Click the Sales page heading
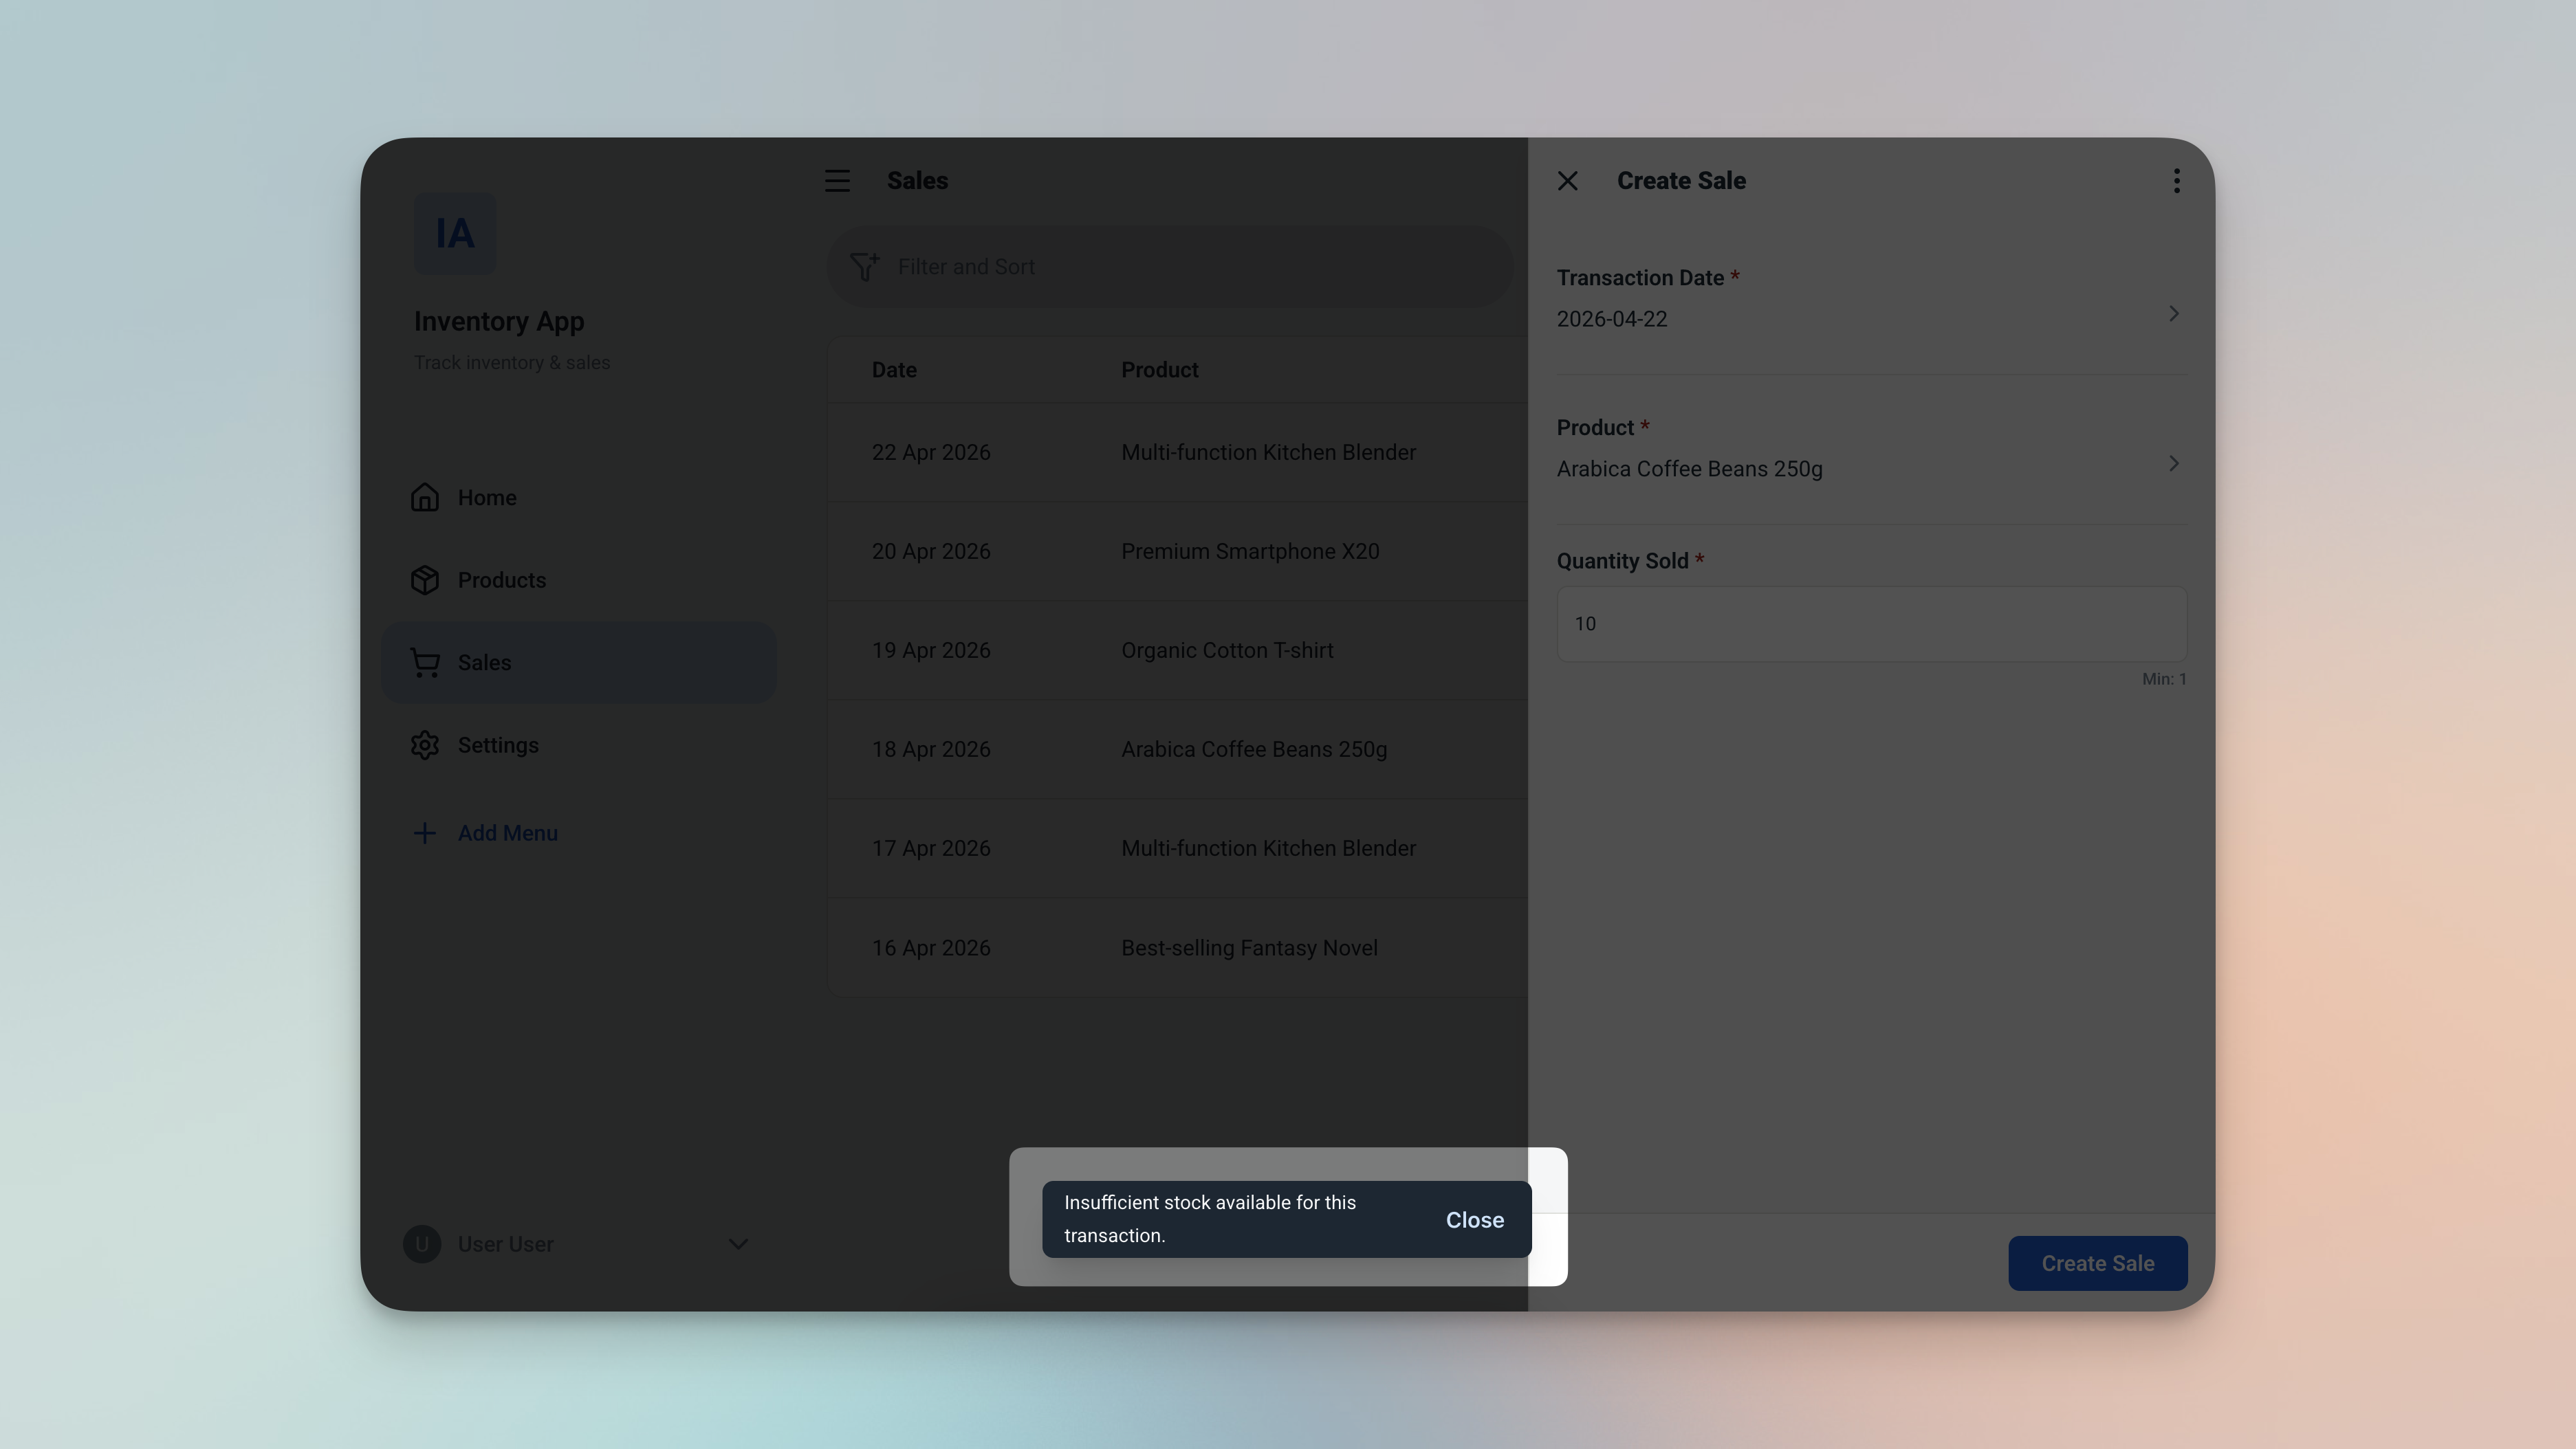2576x1449 pixels. [917, 181]
